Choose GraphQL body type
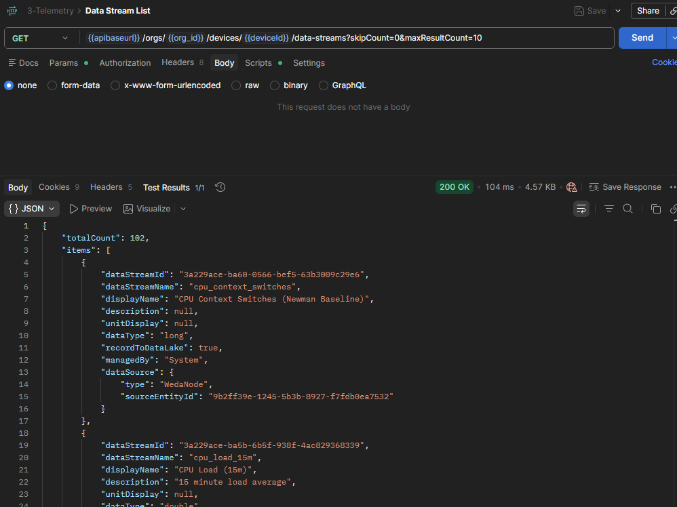This screenshot has width=677, height=507. point(323,85)
